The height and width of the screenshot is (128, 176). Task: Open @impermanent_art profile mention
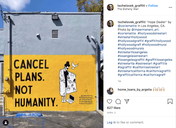[x=145, y=30]
